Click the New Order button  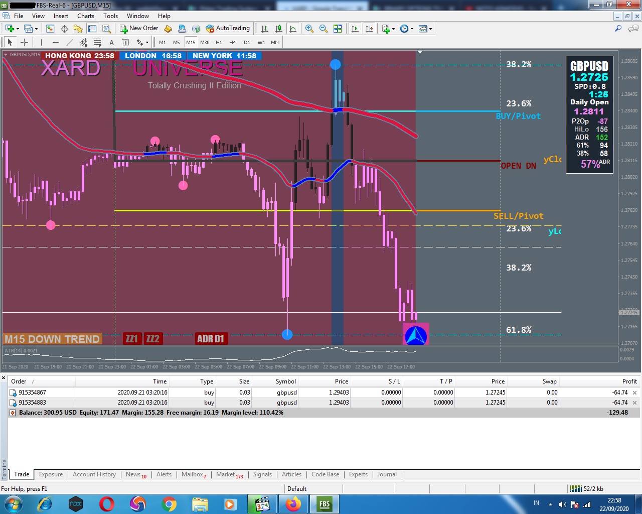(x=139, y=29)
